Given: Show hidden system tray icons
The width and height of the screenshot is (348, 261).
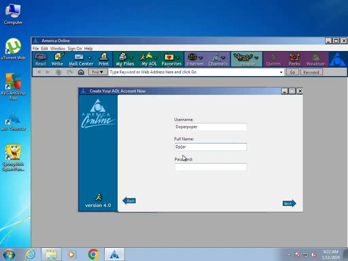Looking at the screenshot, I should coord(289,255).
